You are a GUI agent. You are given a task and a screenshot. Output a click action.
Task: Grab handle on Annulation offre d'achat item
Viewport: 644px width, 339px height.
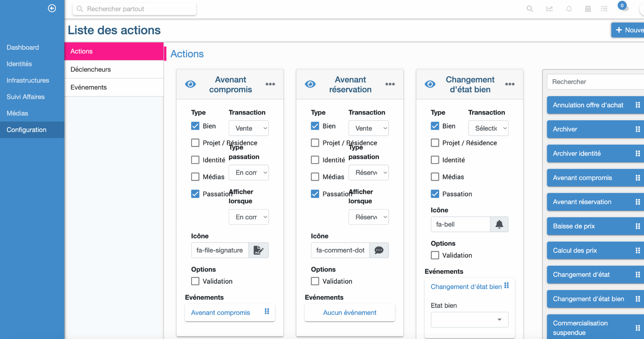tap(638, 105)
